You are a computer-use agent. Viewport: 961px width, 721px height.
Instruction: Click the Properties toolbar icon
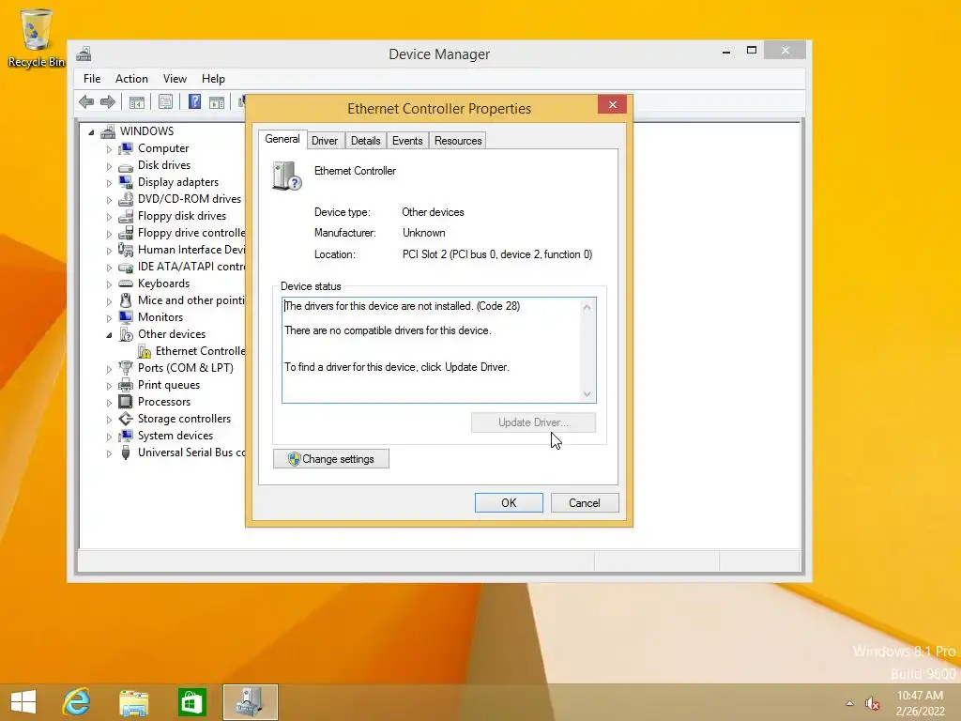(165, 101)
